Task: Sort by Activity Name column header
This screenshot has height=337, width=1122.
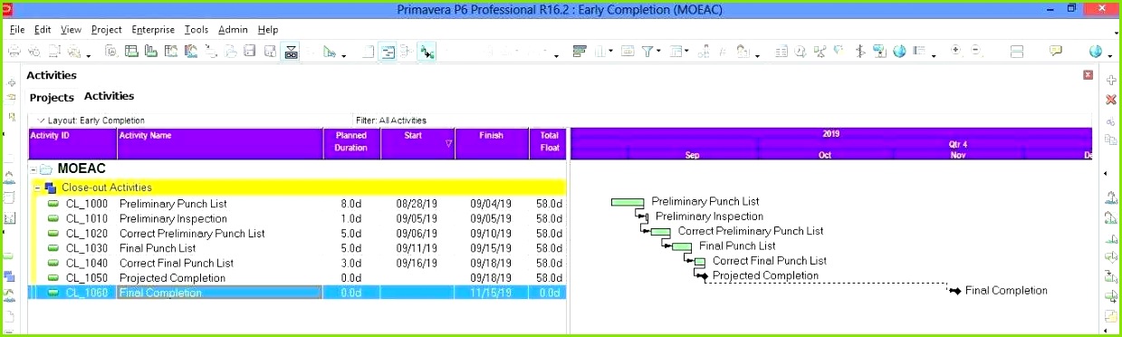Action: [220, 143]
